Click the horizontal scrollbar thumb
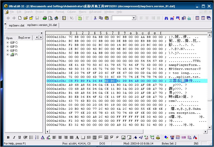 (x=96, y=132)
